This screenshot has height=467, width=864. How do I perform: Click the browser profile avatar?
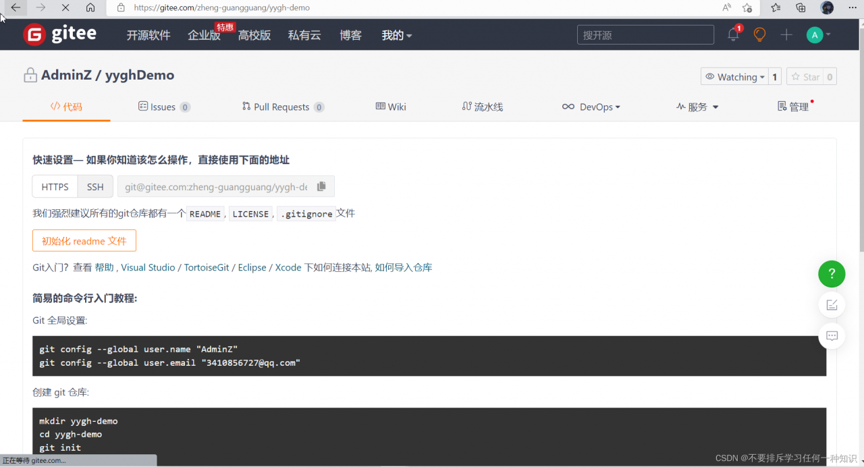827,7
